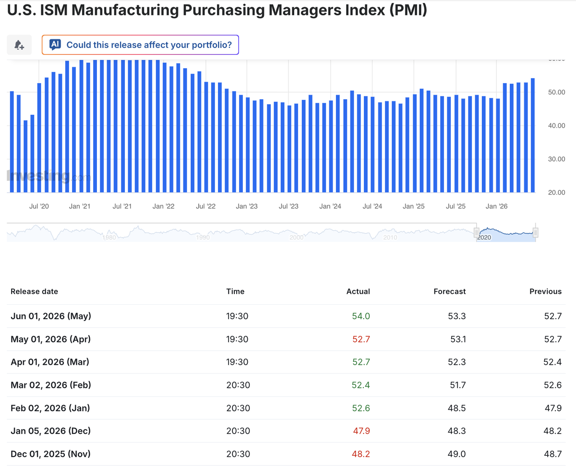Click the page title 'U.S. ISM Manufacturing Purchasing Managers Index (PMI)'

[217, 10]
